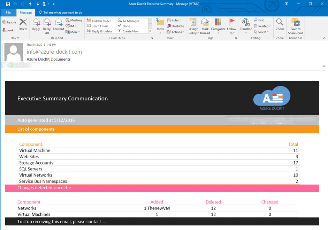This screenshot has width=328, height=230.
Task: Expand the More respond options
Action: [x=73, y=32]
